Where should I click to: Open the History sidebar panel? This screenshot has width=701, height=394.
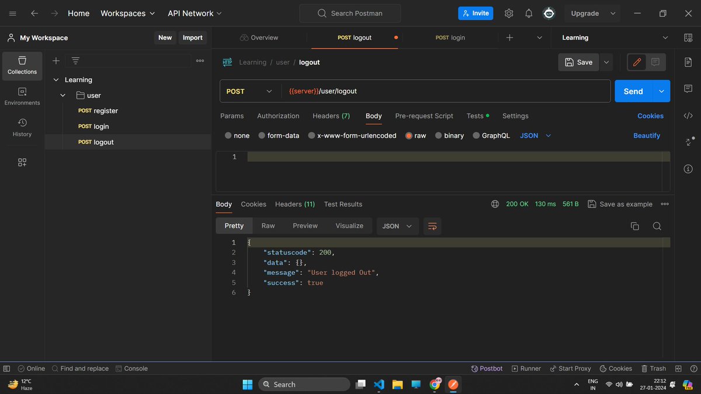click(22, 127)
